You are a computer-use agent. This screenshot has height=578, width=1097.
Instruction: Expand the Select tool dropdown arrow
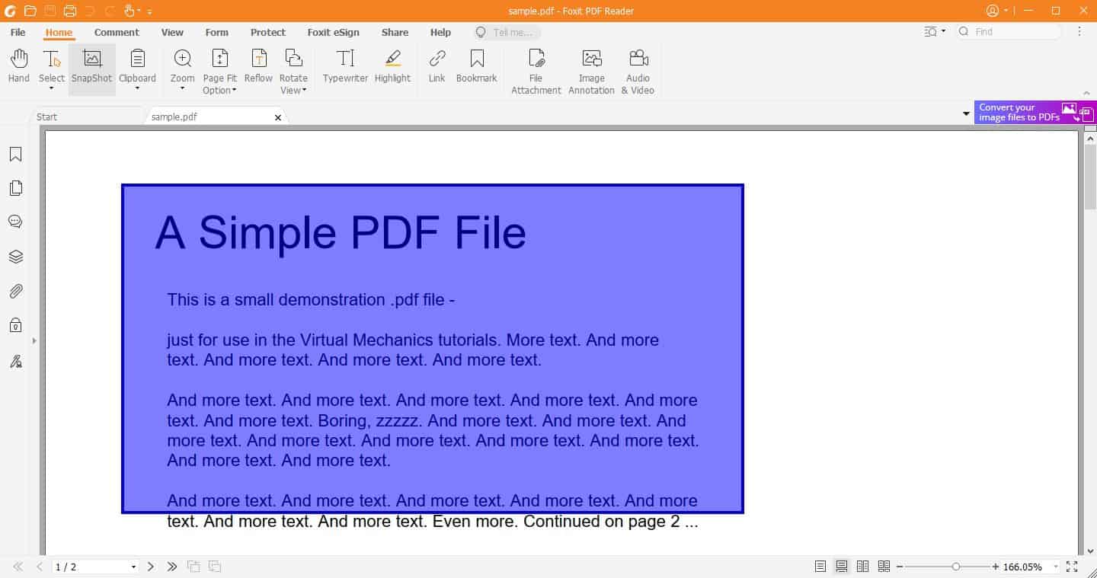[x=52, y=88]
